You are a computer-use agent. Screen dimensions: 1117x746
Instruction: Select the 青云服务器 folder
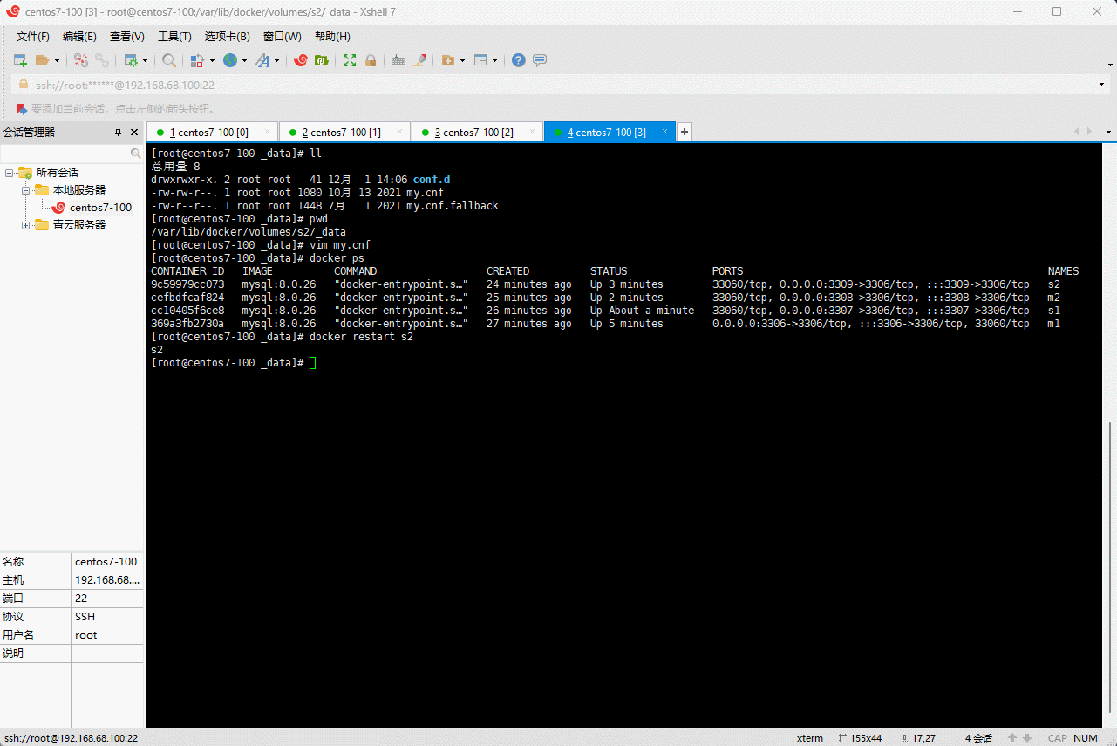pos(79,224)
